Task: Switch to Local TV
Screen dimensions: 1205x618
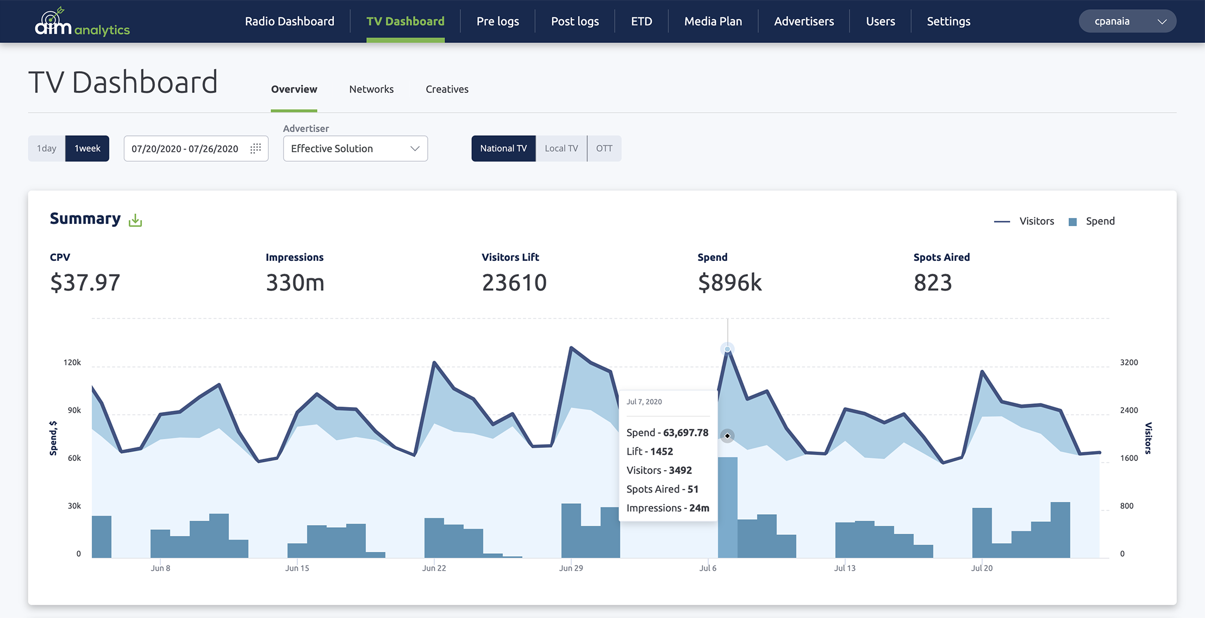Action: pos(561,148)
